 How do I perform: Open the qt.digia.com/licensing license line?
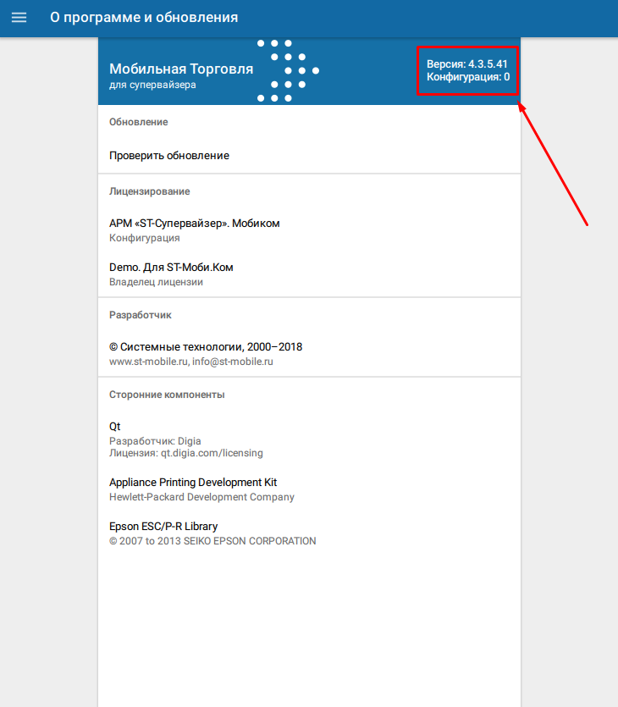point(185,453)
